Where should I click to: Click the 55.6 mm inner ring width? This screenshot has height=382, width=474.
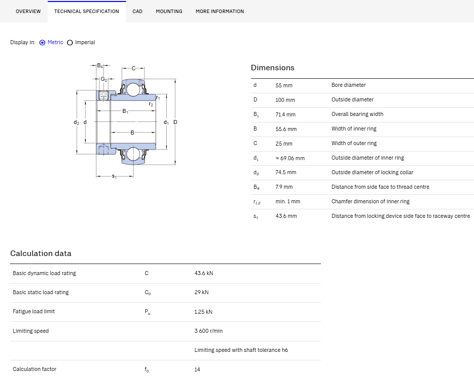click(286, 129)
